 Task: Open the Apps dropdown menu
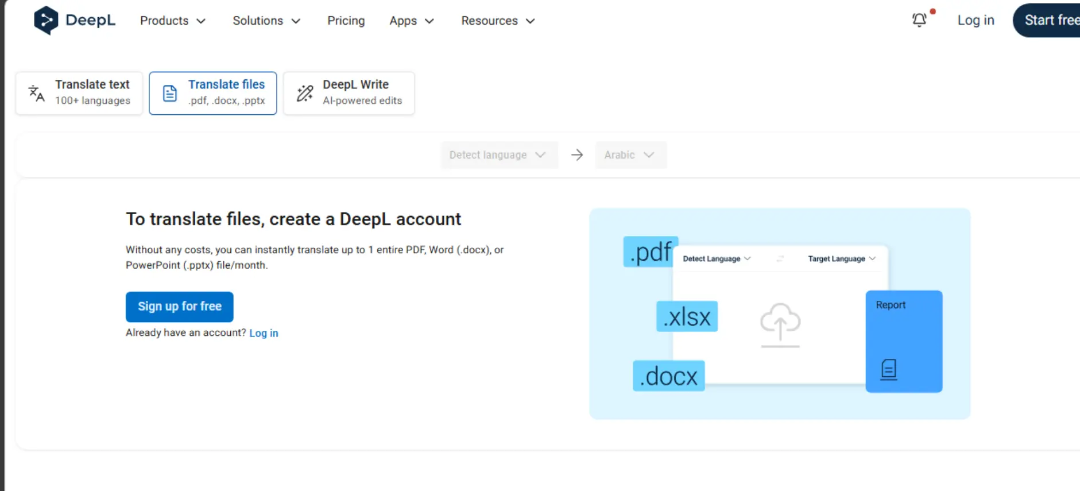(412, 21)
